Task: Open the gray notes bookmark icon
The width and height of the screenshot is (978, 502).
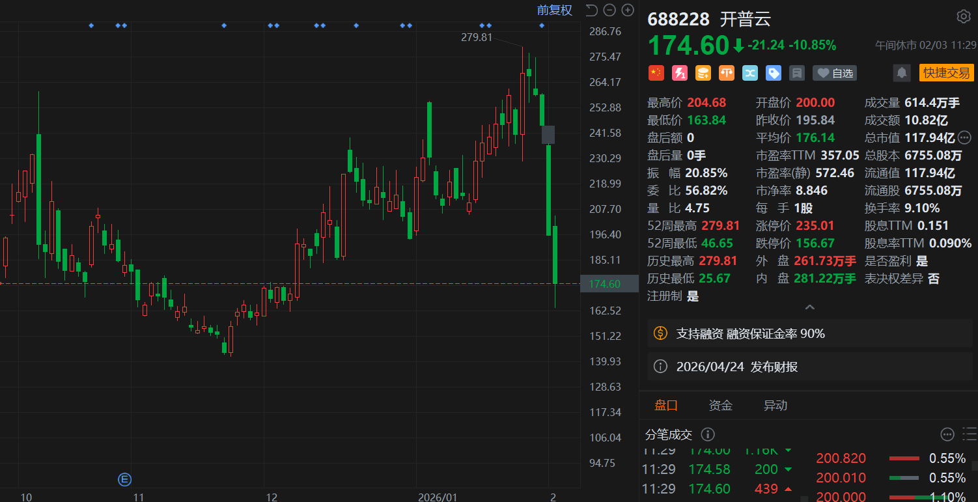Action: click(x=797, y=73)
